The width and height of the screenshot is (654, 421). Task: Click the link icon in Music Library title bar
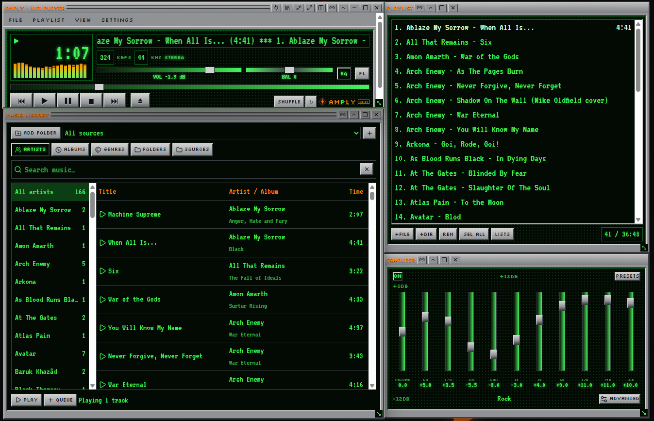point(343,115)
